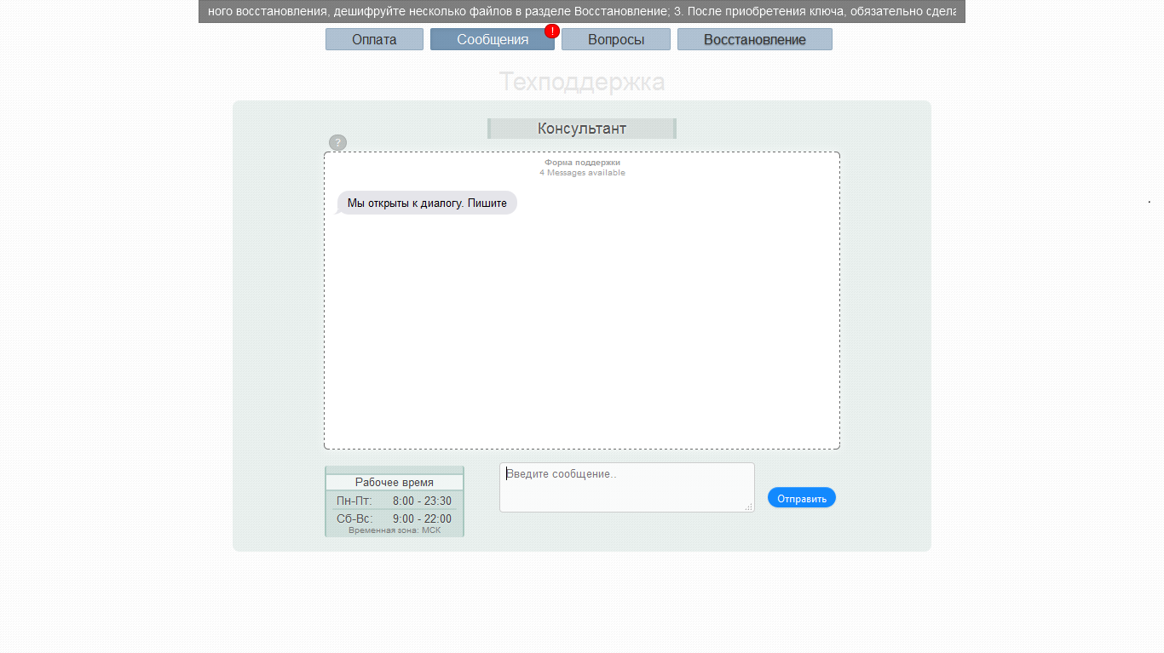The image size is (1164, 653).
Task: Click the '4 Messages available' text
Action: [x=582, y=173]
